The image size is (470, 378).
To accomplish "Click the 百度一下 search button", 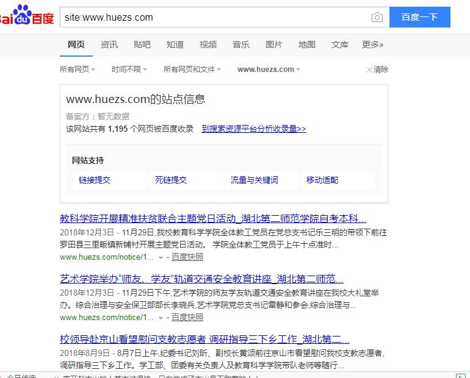I will click(420, 17).
